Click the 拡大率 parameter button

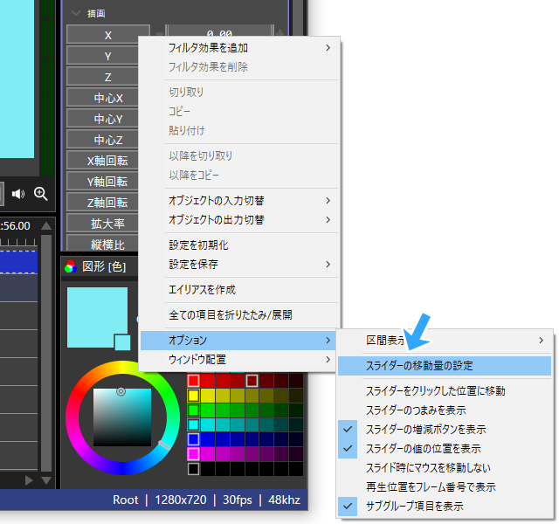click(x=108, y=224)
